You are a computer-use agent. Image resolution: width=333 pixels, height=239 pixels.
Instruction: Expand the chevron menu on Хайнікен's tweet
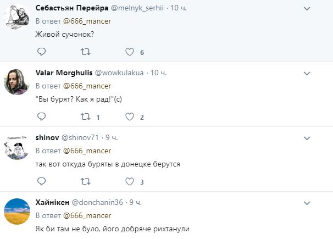[307, 203]
